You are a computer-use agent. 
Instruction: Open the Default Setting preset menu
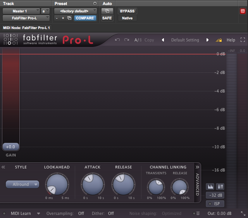click(185, 40)
